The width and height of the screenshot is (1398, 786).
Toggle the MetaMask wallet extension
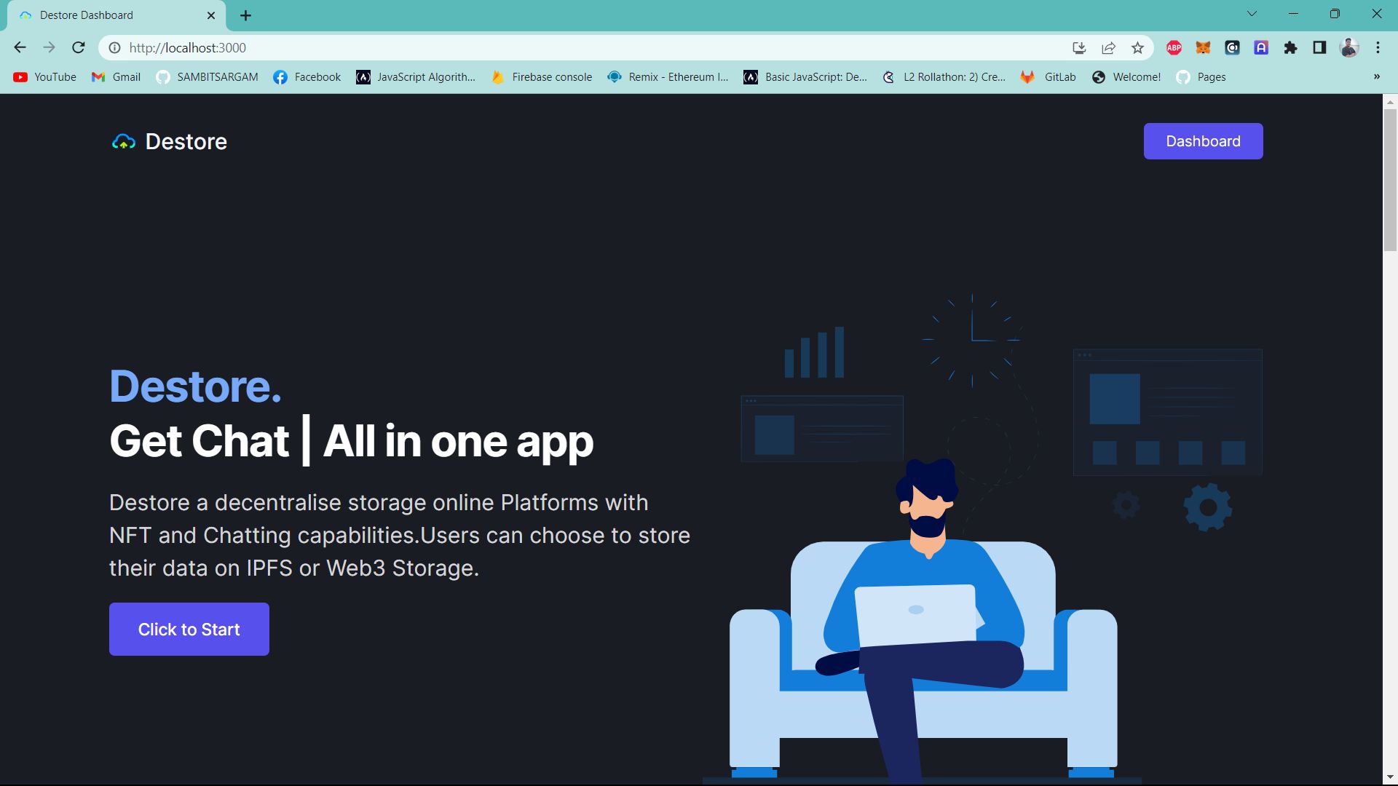pyautogui.click(x=1203, y=47)
